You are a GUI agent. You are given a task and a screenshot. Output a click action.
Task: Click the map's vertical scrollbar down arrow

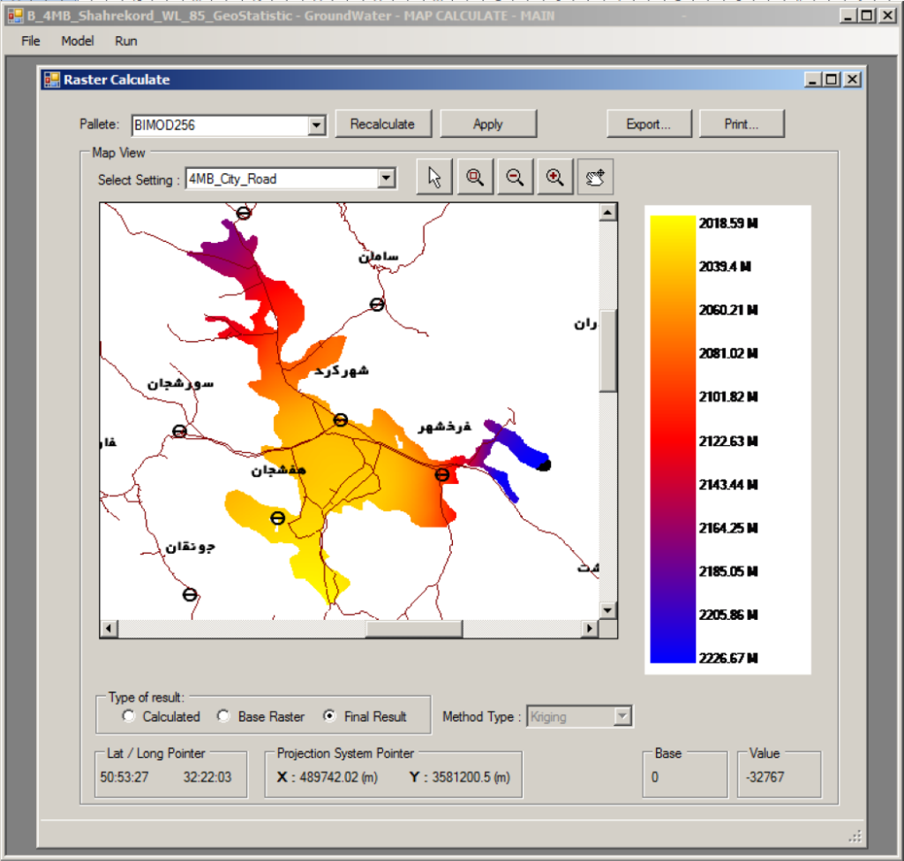[x=607, y=610]
